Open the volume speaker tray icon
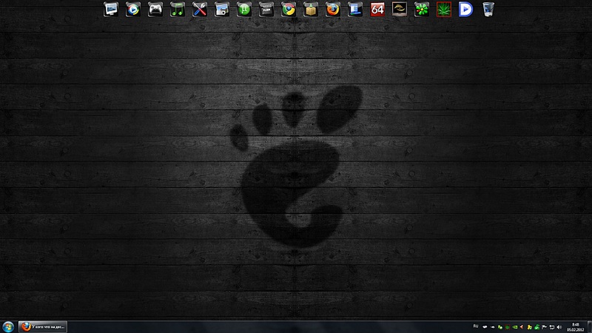592x333 pixels. point(559,327)
